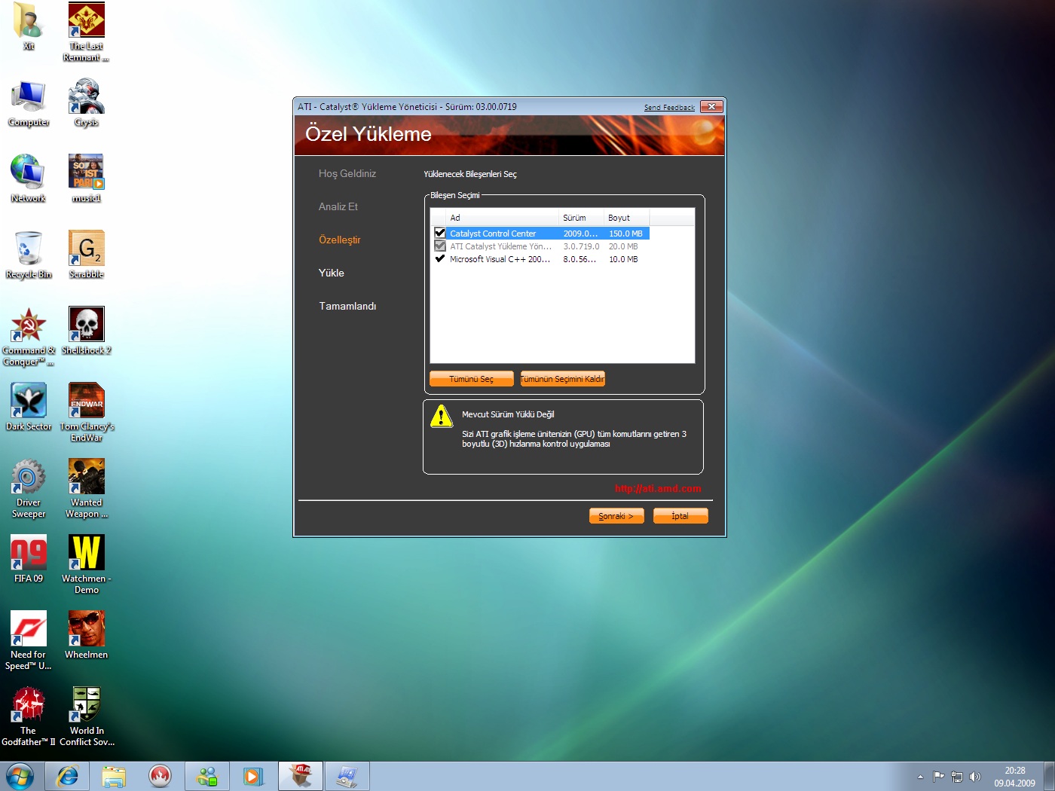Launch Wheelmen desktop shortcut
The image size is (1055, 791).
(87, 636)
